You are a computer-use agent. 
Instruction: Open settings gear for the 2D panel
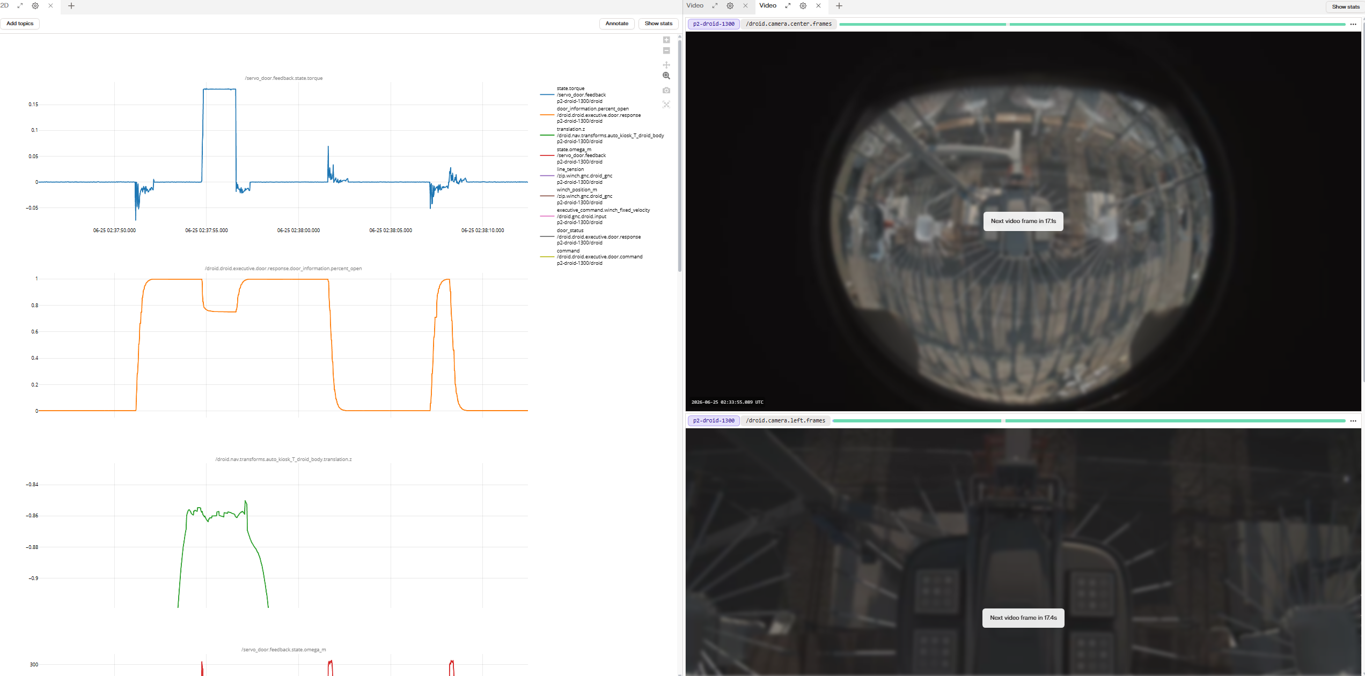coord(35,6)
